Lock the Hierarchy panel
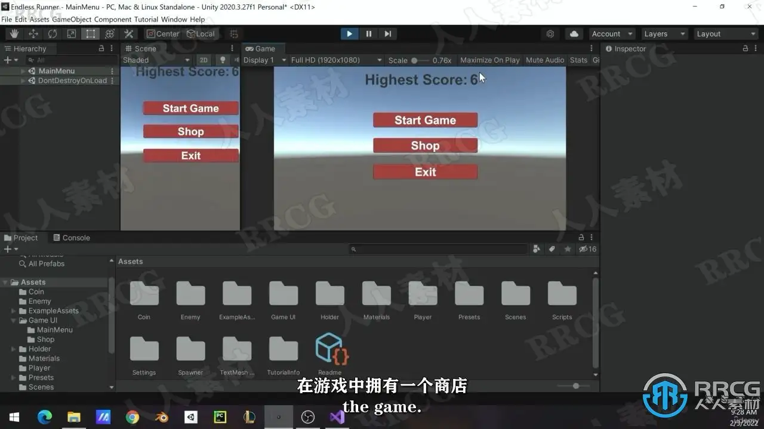Image resolution: width=764 pixels, height=429 pixels. point(101,49)
